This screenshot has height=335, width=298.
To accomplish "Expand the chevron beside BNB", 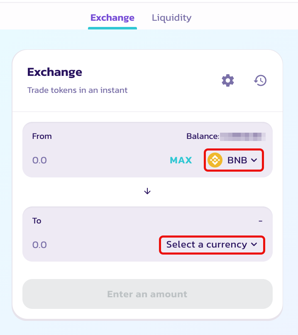I will tap(254, 160).
